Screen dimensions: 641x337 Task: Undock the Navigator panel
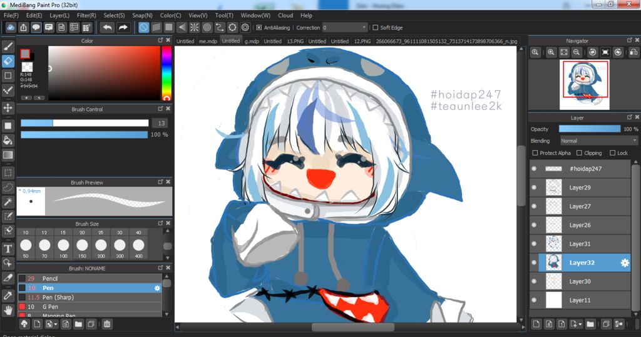[x=629, y=40]
